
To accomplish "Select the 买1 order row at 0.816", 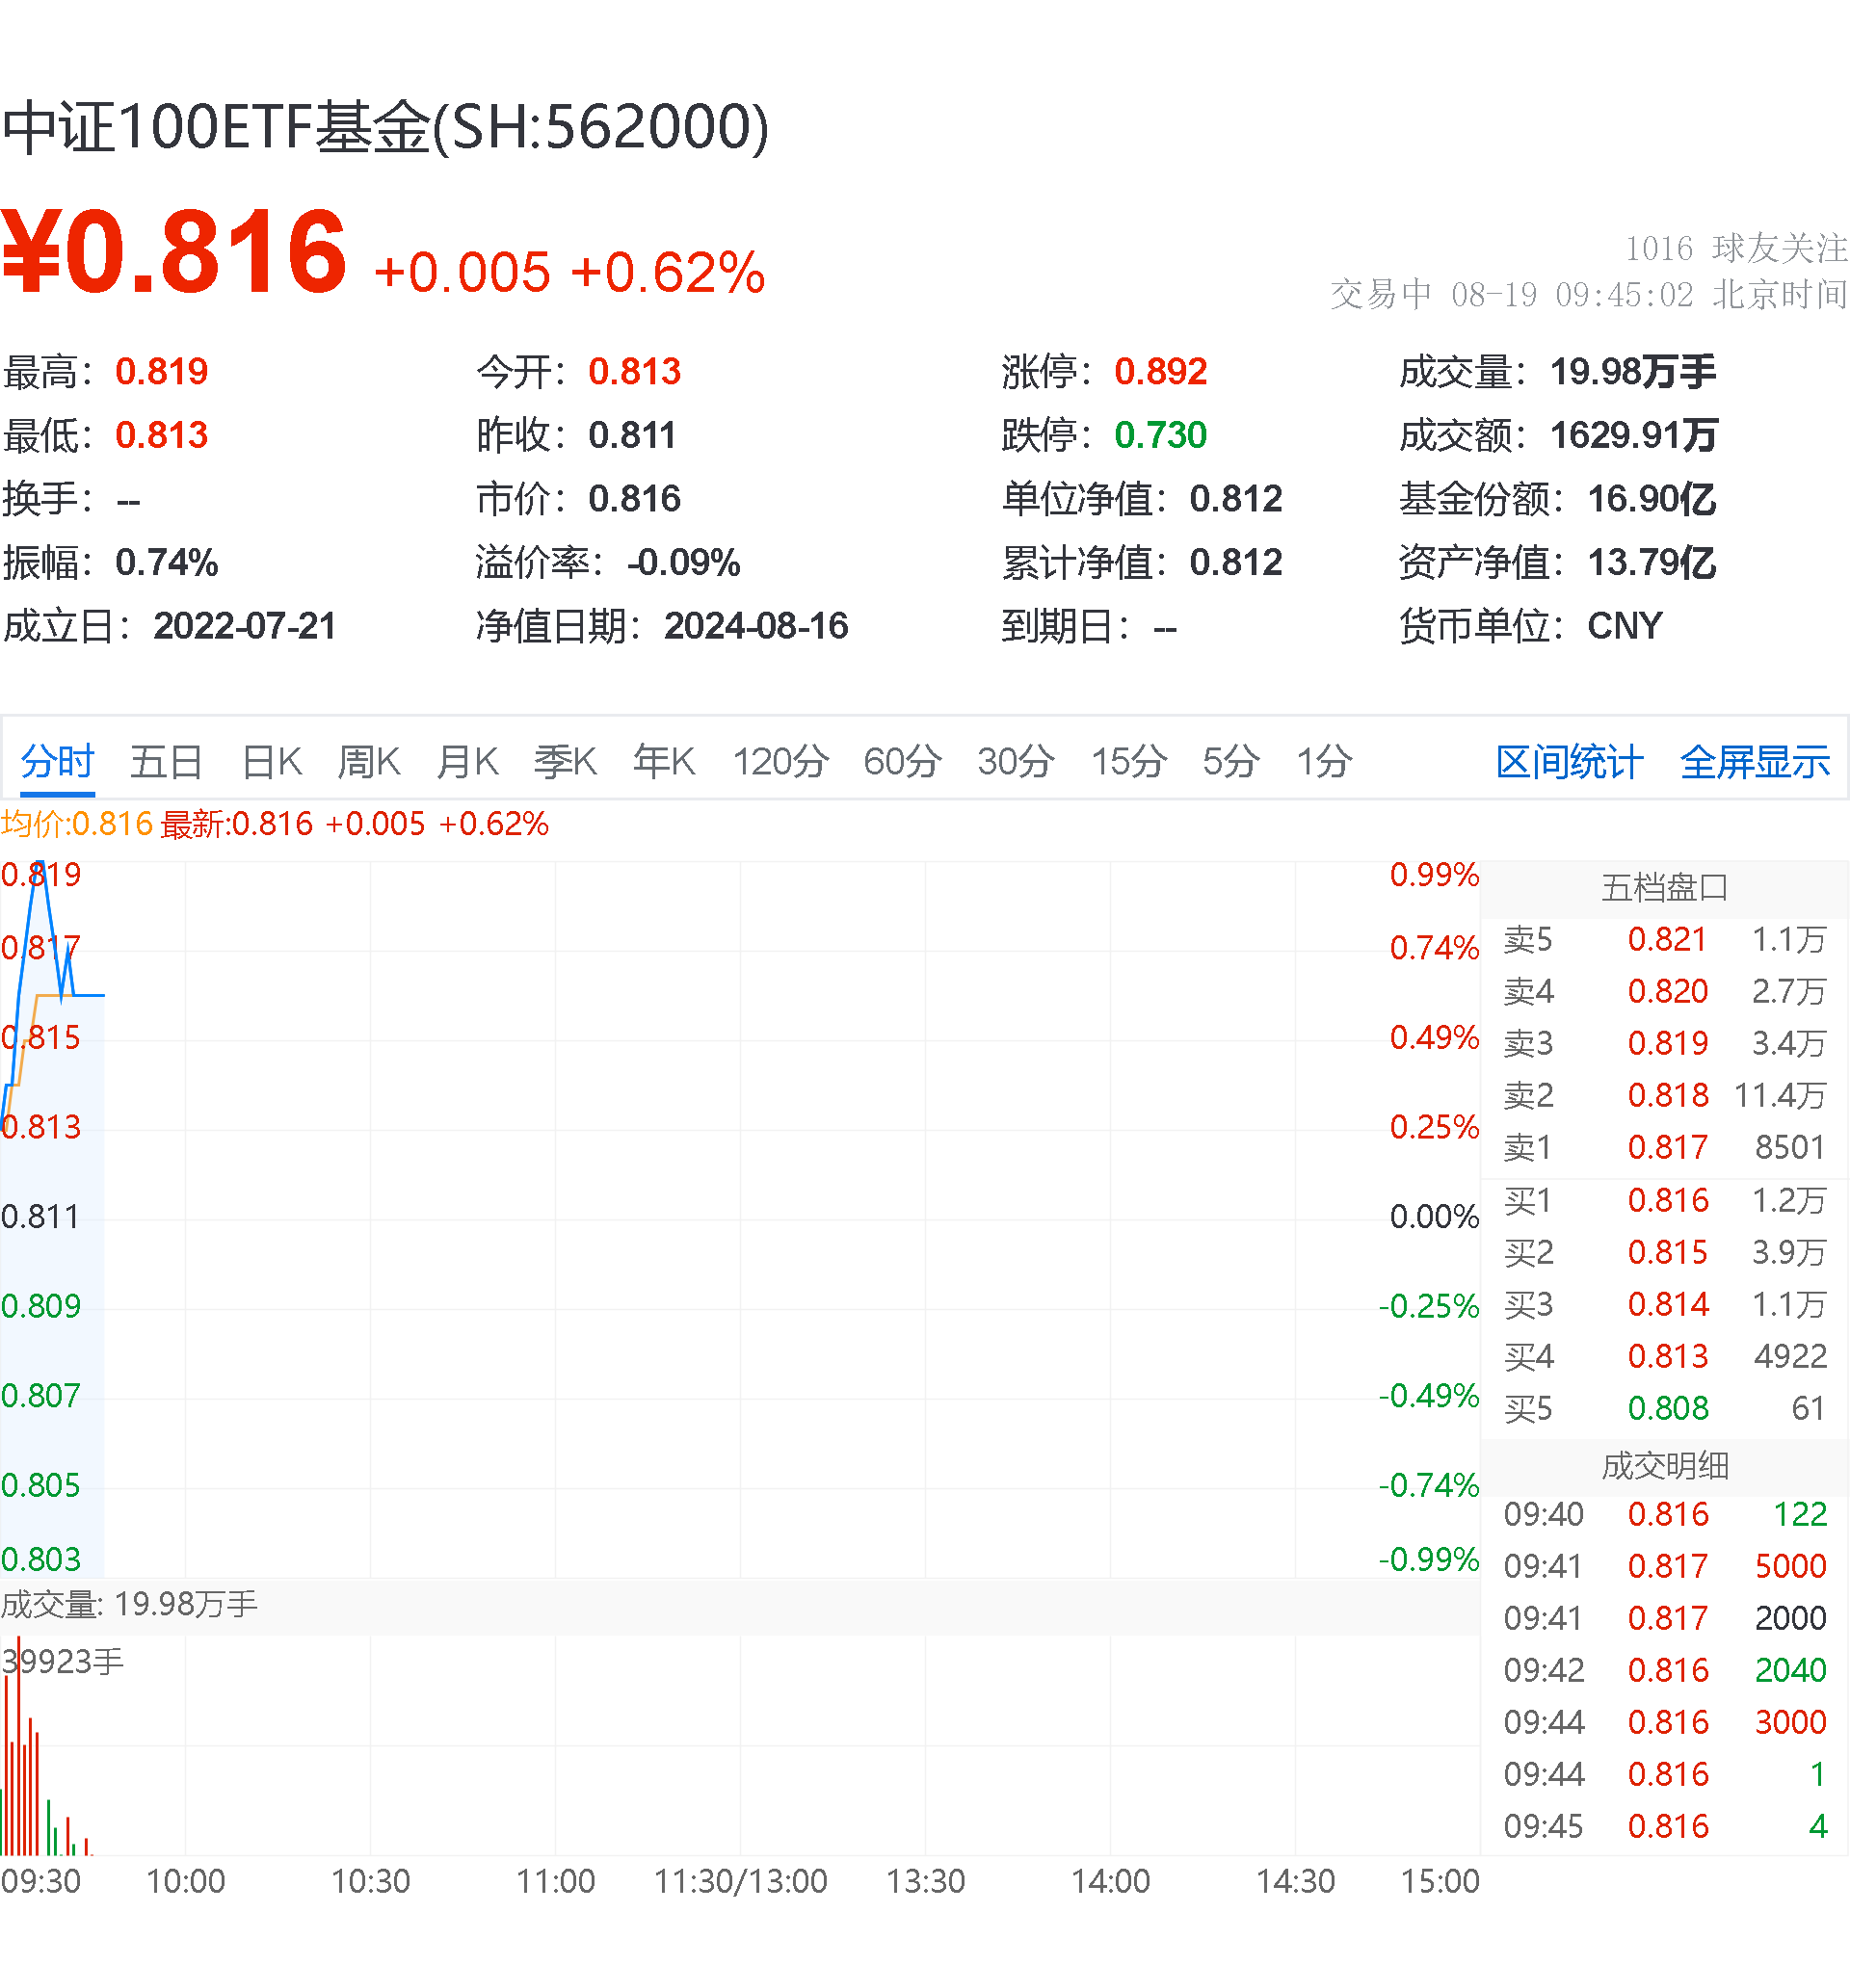I will 1665,1200.
